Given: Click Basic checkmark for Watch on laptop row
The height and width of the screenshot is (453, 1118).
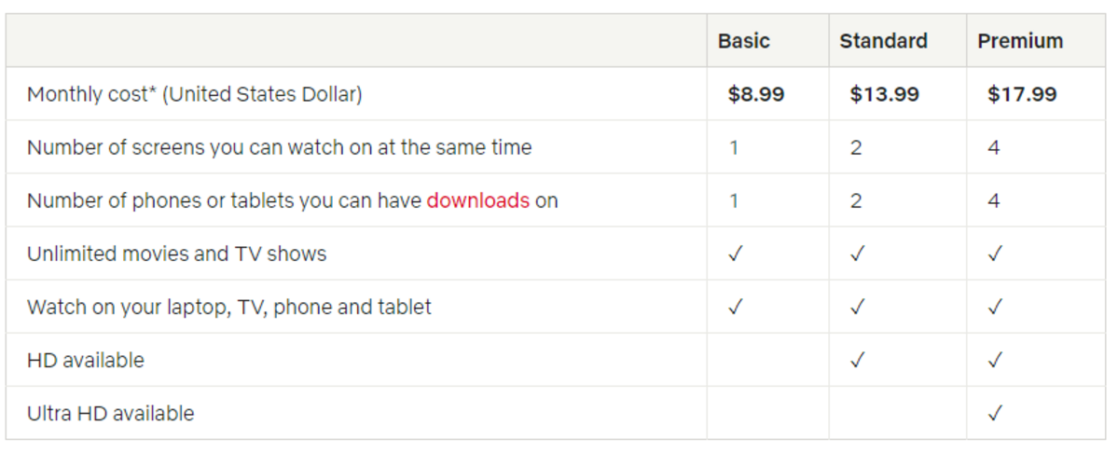Looking at the screenshot, I should [735, 307].
